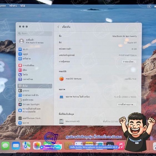156x156 pixels.
Task: Click the memory value 8 GB
Action: [x=134, y=49]
